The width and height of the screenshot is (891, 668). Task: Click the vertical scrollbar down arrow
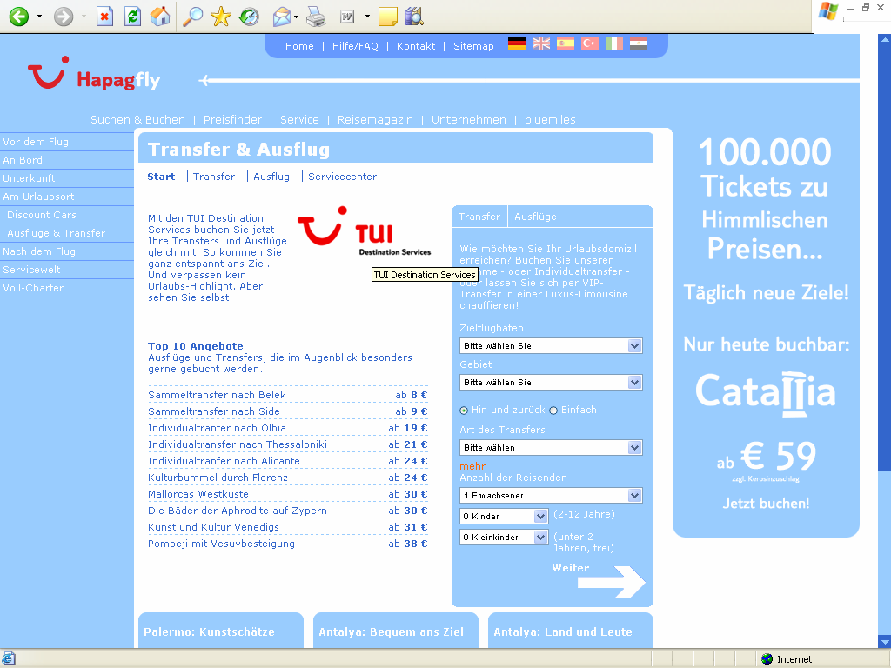coord(884,642)
